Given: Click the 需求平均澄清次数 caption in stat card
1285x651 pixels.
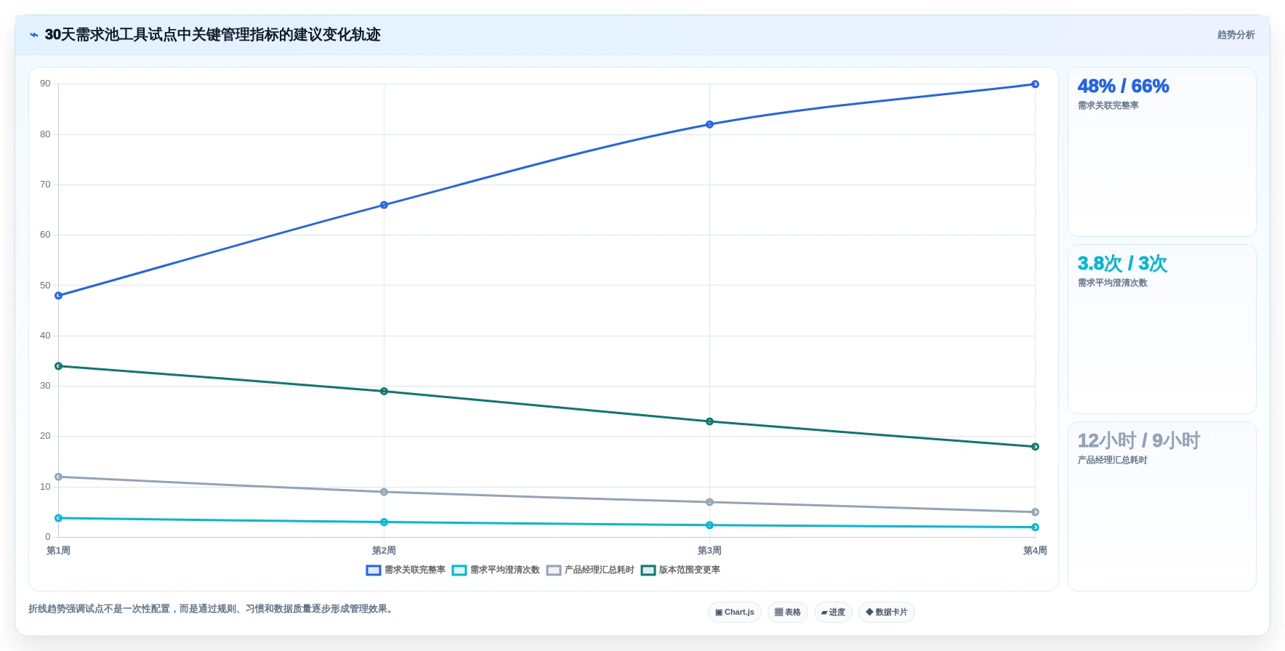Looking at the screenshot, I should pyautogui.click(x=1113, y=283).
